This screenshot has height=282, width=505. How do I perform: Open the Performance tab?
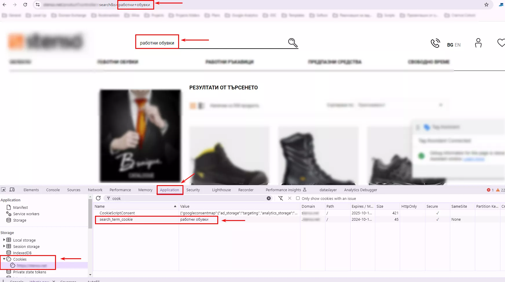[x=120, y=190]
